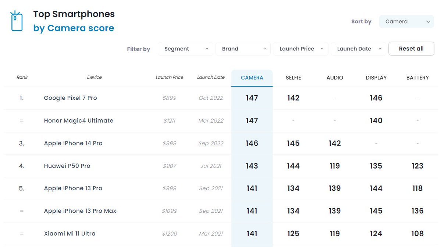441x247 pixels.
Task: Click Huawei P50 Pro display score 135
Action: coord(376,166)
